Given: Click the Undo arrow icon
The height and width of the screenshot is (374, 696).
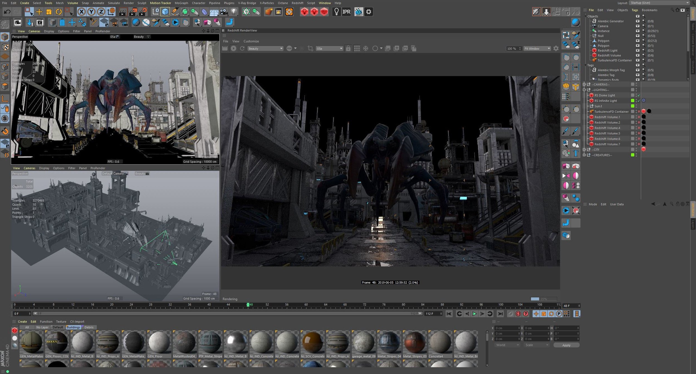Looking at the screenshot, I should [7, 12].
